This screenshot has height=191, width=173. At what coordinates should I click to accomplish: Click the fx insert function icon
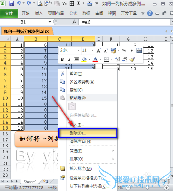[x=74, y=22]
